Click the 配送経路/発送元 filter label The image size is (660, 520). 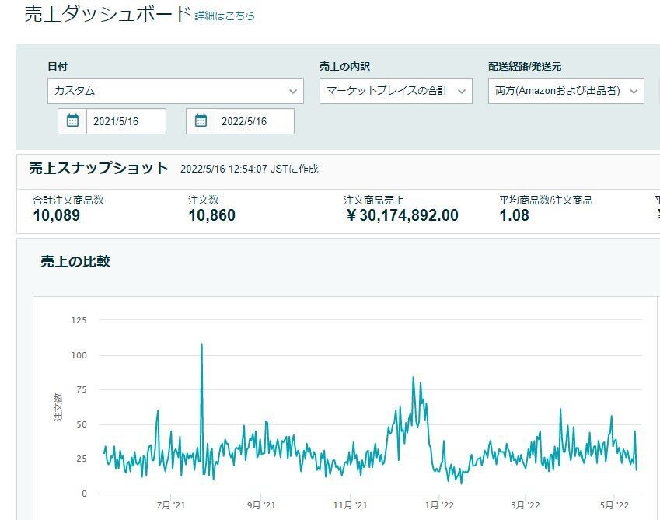pos(525,67)
